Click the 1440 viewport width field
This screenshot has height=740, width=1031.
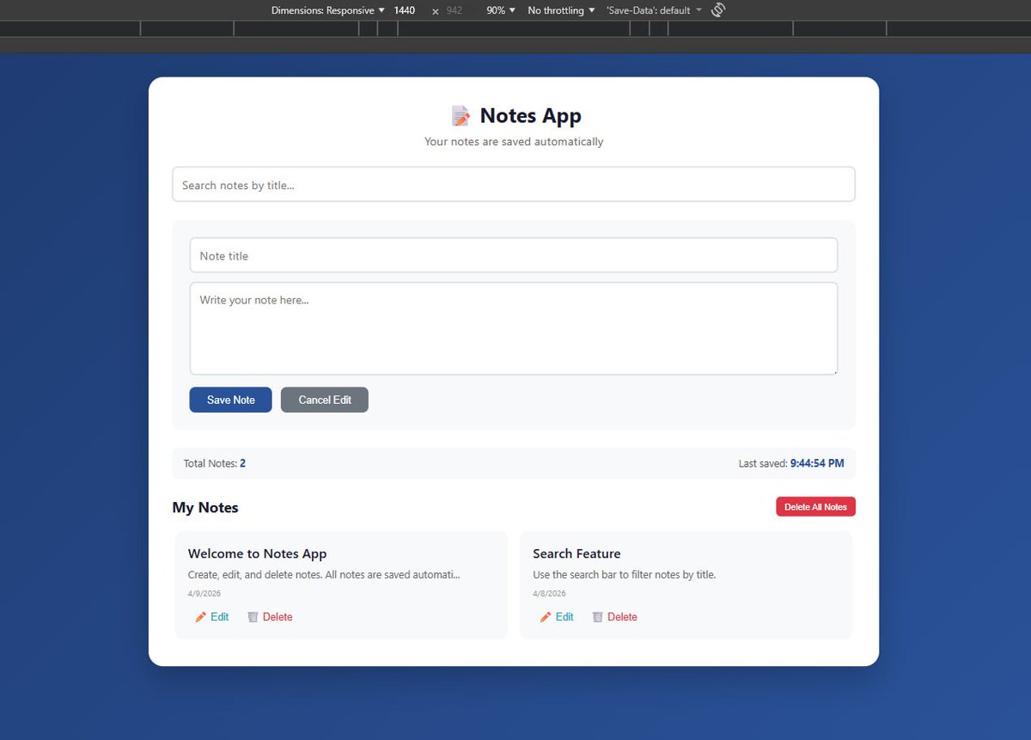point(405,10)
